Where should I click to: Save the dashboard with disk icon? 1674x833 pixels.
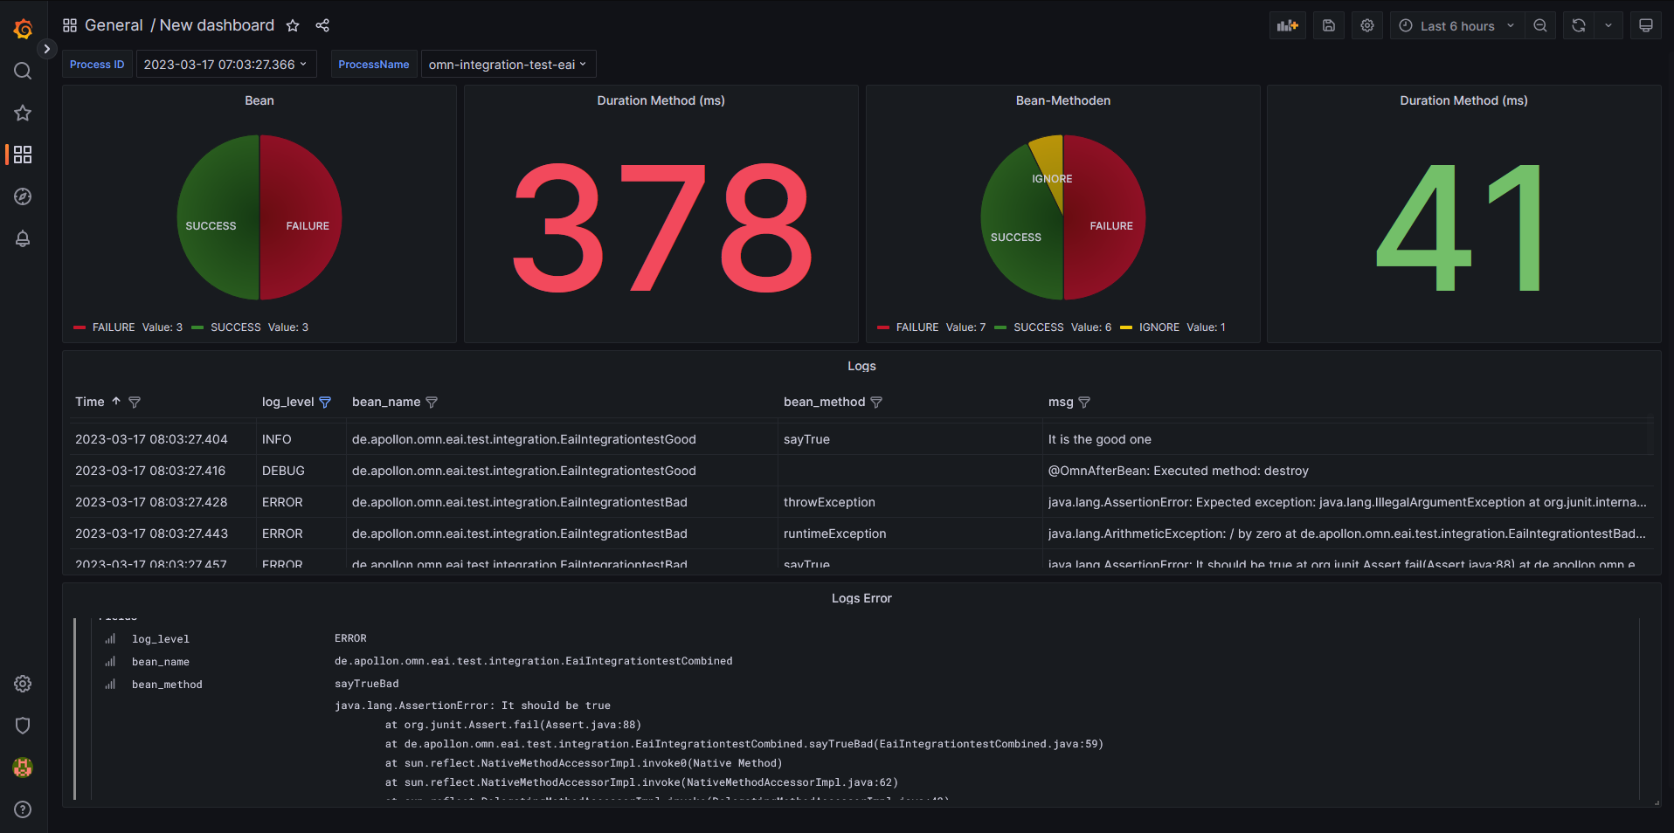1328,26
